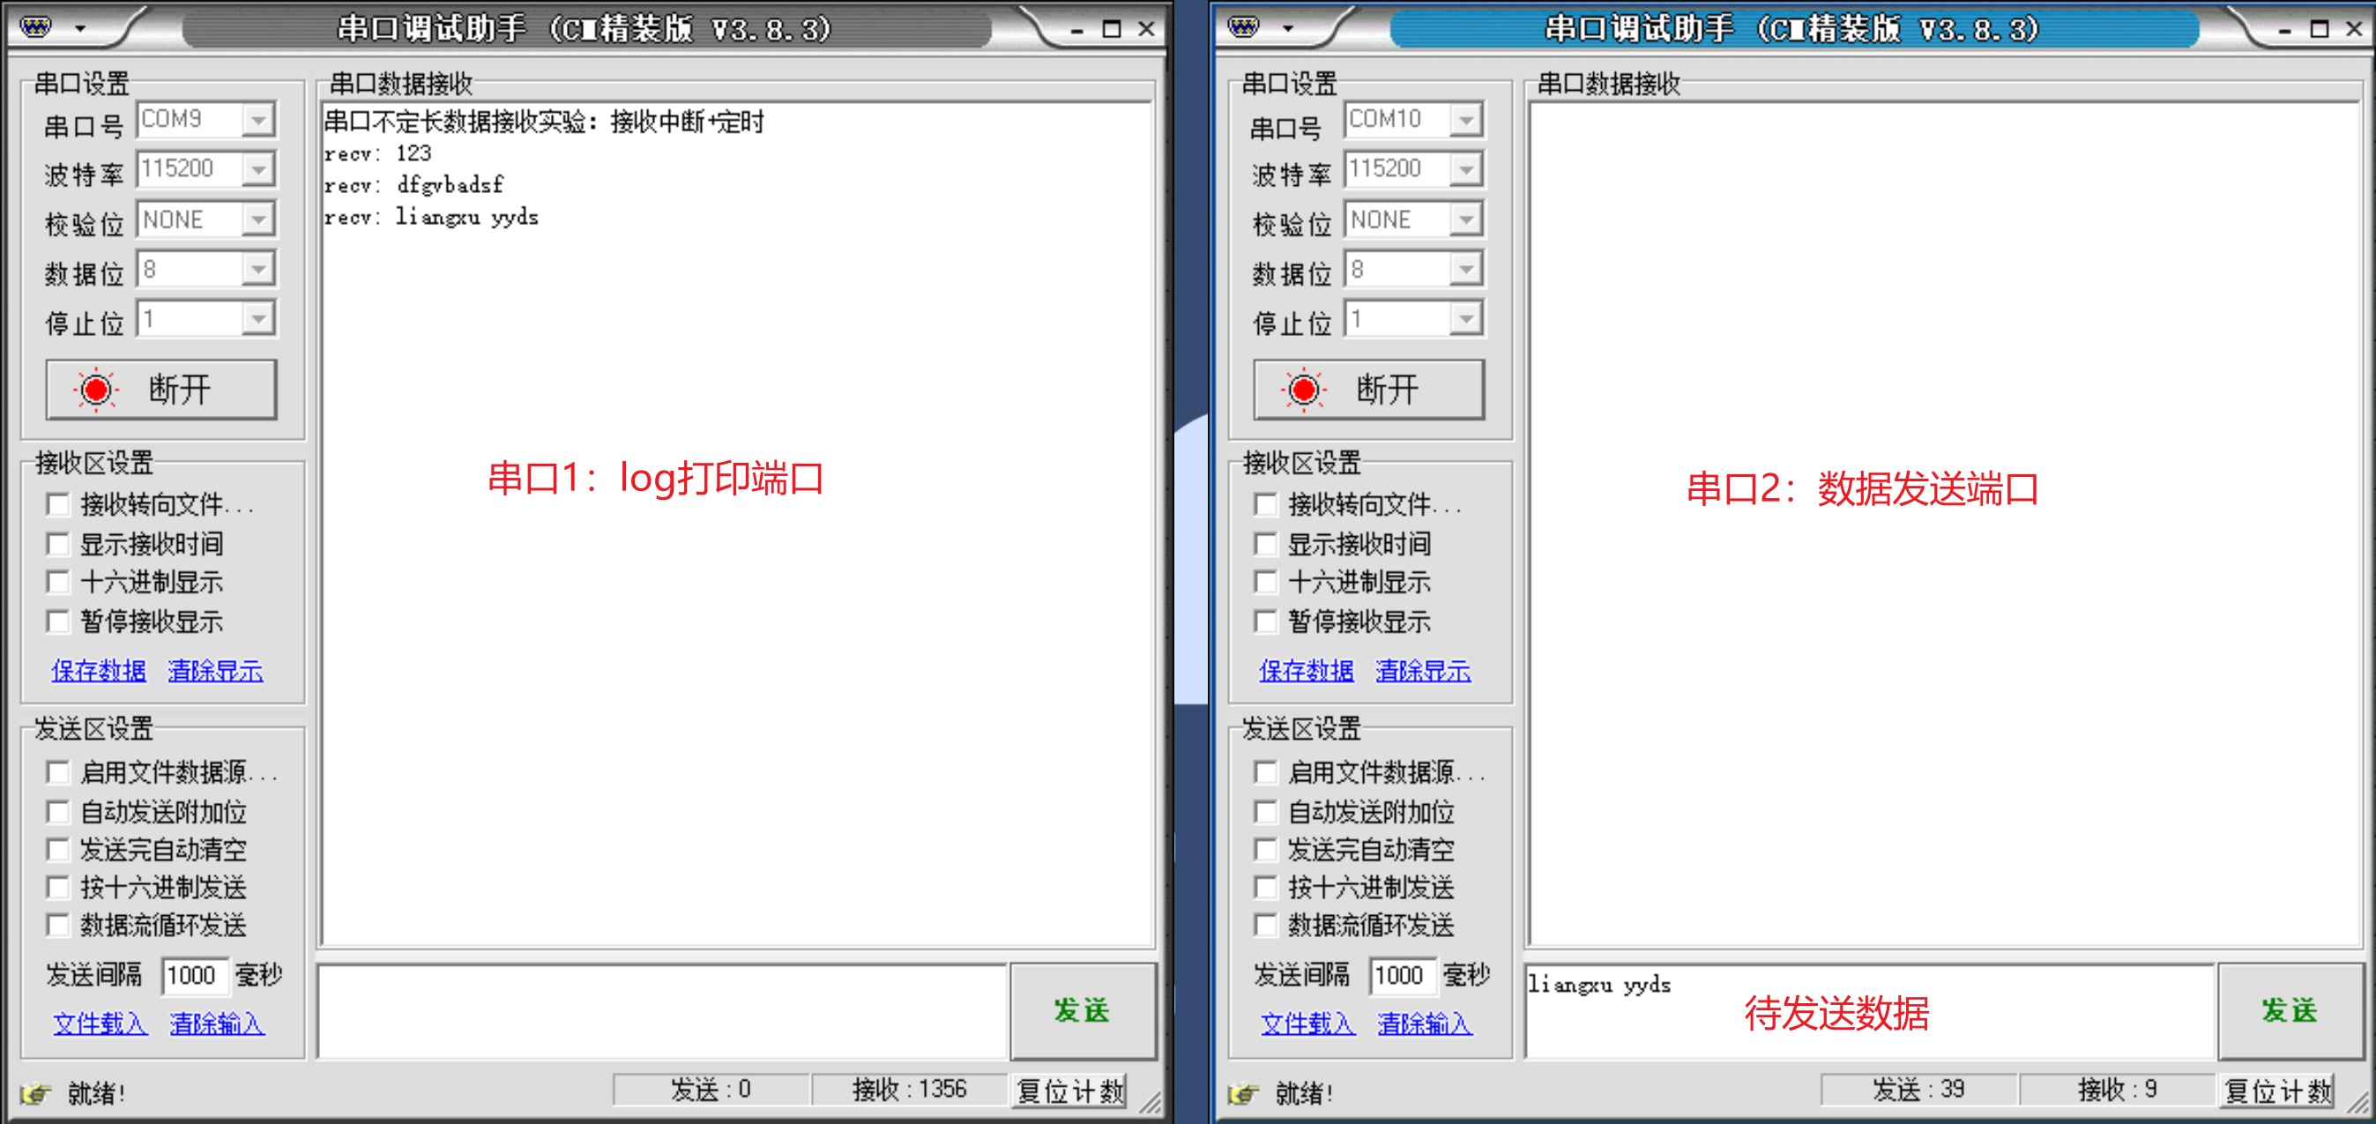Click app logo icon in left window title bar

pyautogui.click(x=36, y=26)
